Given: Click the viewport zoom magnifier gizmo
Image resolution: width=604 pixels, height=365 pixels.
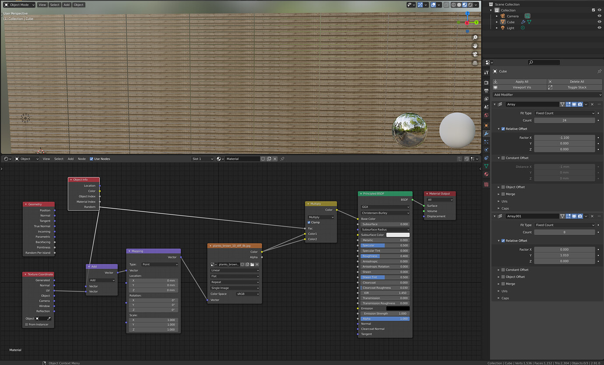Looking at the screenshot, I should pyautogui.click(x=475, y=38).
